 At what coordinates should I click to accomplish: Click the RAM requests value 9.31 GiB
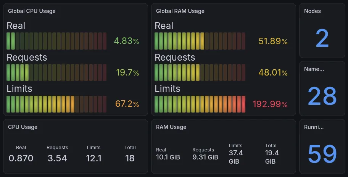pos(205,157)
